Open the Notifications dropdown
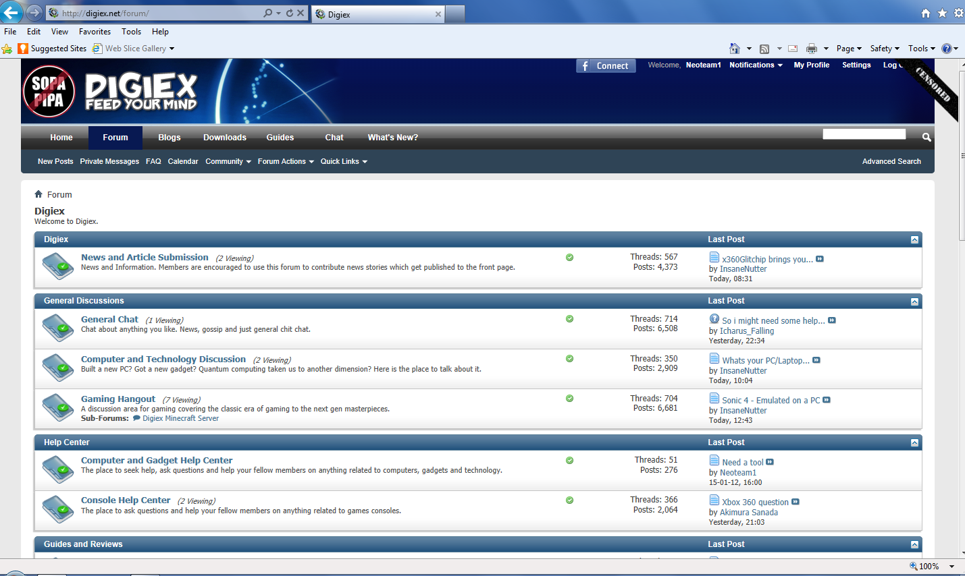 tap(756, 65)
